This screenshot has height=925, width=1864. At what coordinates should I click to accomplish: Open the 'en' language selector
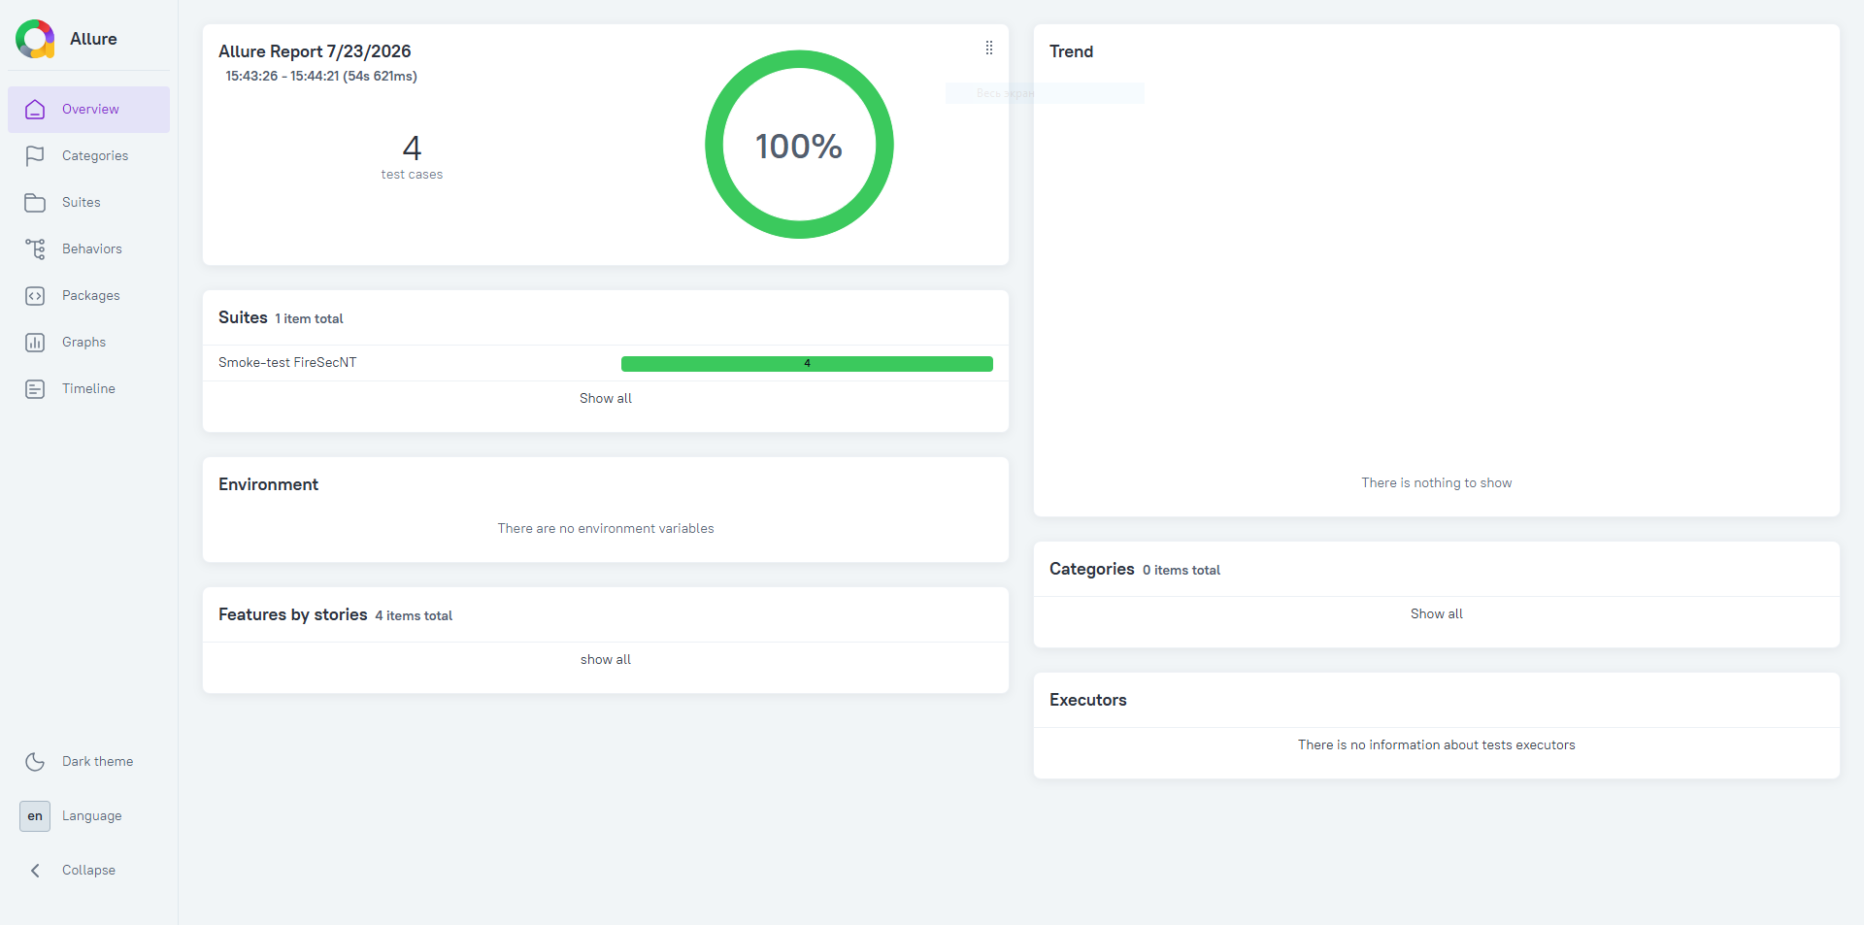click(35, 816)
